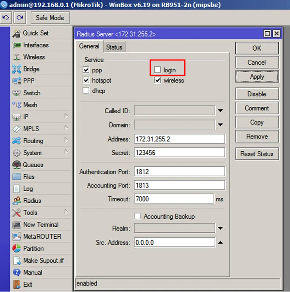Collapse the Src. Address field arrow
Image resolution: width=290 pixels, height=292 pixels.
coord(220,242)
